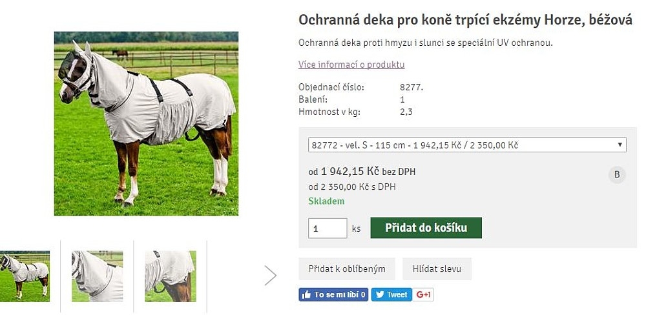Click the Facebook thumbs-up icon
Viewport: 646px width, 315px height.
pyautogui.click(x=306, y=294)
